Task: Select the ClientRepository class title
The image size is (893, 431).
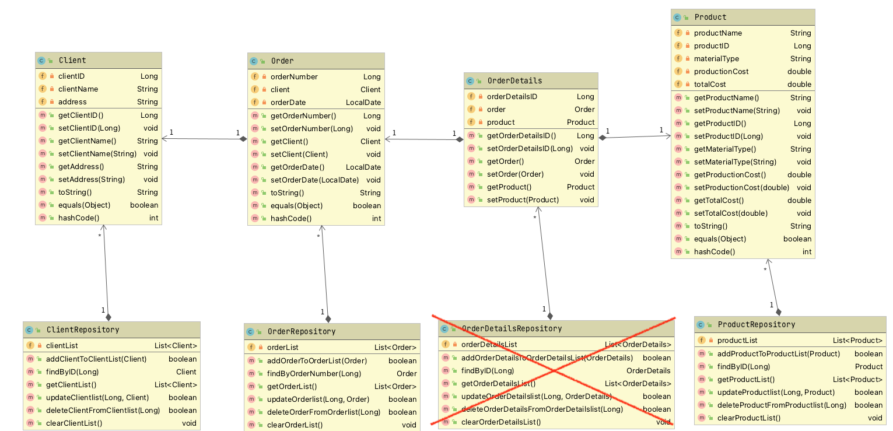Action: click(83, 330)
